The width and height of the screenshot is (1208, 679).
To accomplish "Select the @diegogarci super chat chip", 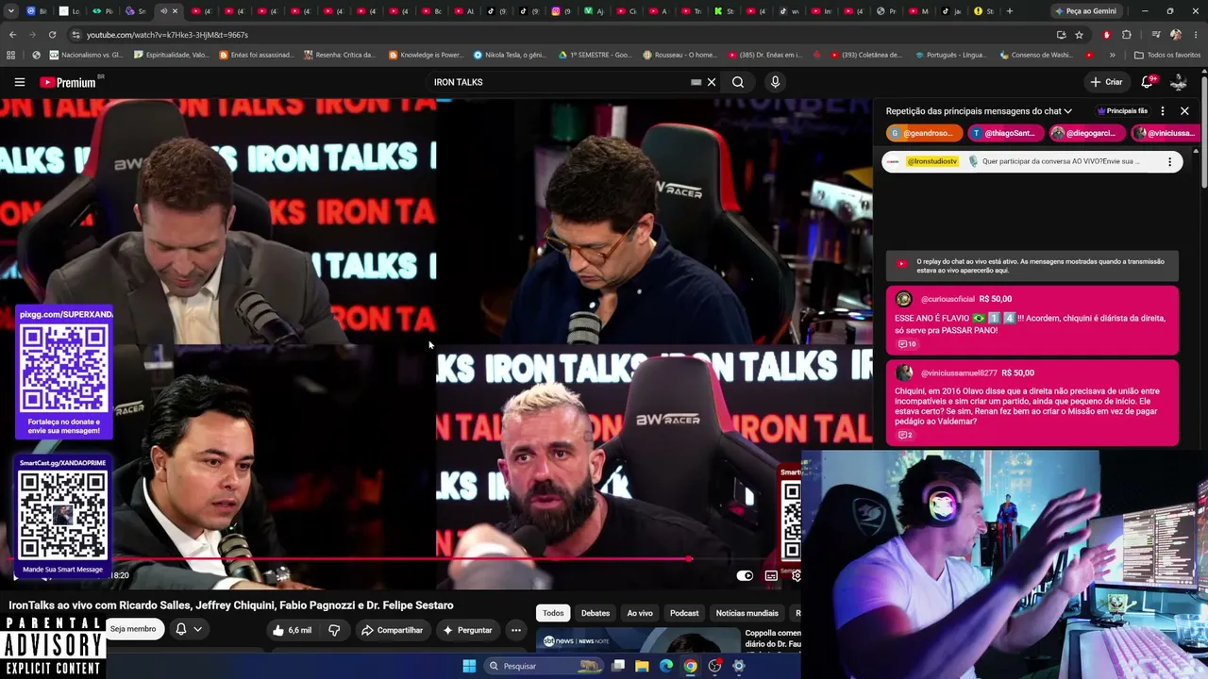I will [x=1088, y=133].
